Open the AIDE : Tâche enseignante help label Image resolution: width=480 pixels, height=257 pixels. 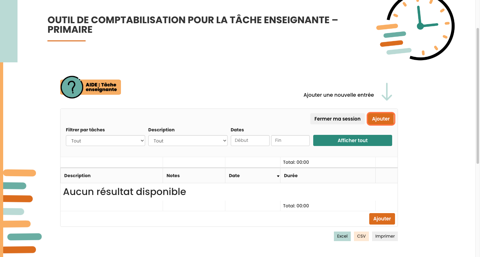click(x=101, y=87)
